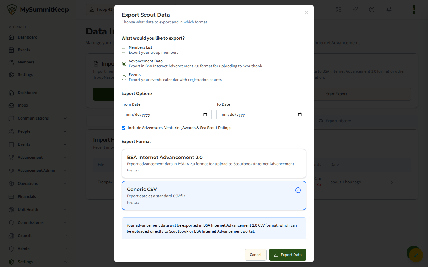
Task: Click the Council building icon
Action: coord(11,236)
